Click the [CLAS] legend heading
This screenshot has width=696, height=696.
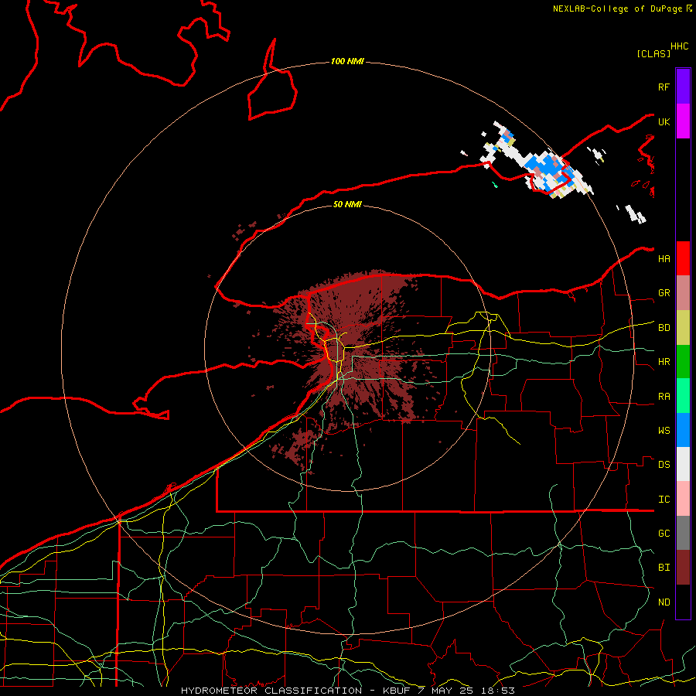[653, 53]
